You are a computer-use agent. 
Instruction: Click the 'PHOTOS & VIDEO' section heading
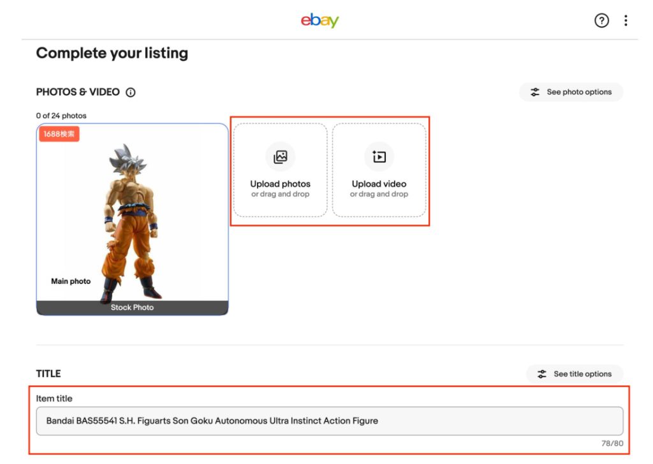click(78, 92)
